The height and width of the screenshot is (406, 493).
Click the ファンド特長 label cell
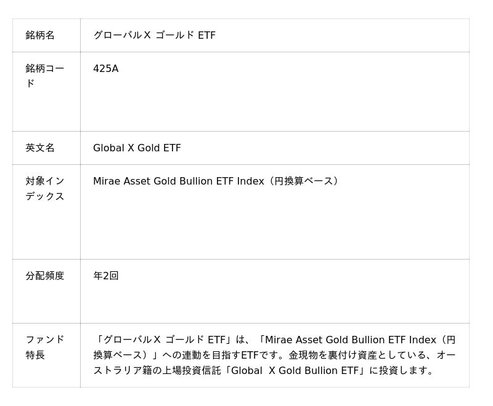(44, 347)
